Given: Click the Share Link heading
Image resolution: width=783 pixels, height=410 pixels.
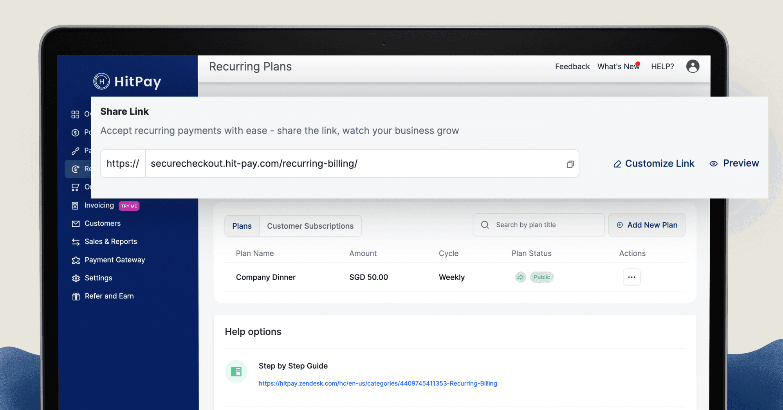Looking at the screenshot, I should 124,112.
